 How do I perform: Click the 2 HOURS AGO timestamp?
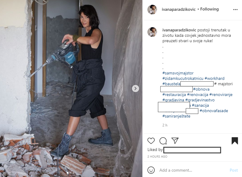tap(157, 156)
